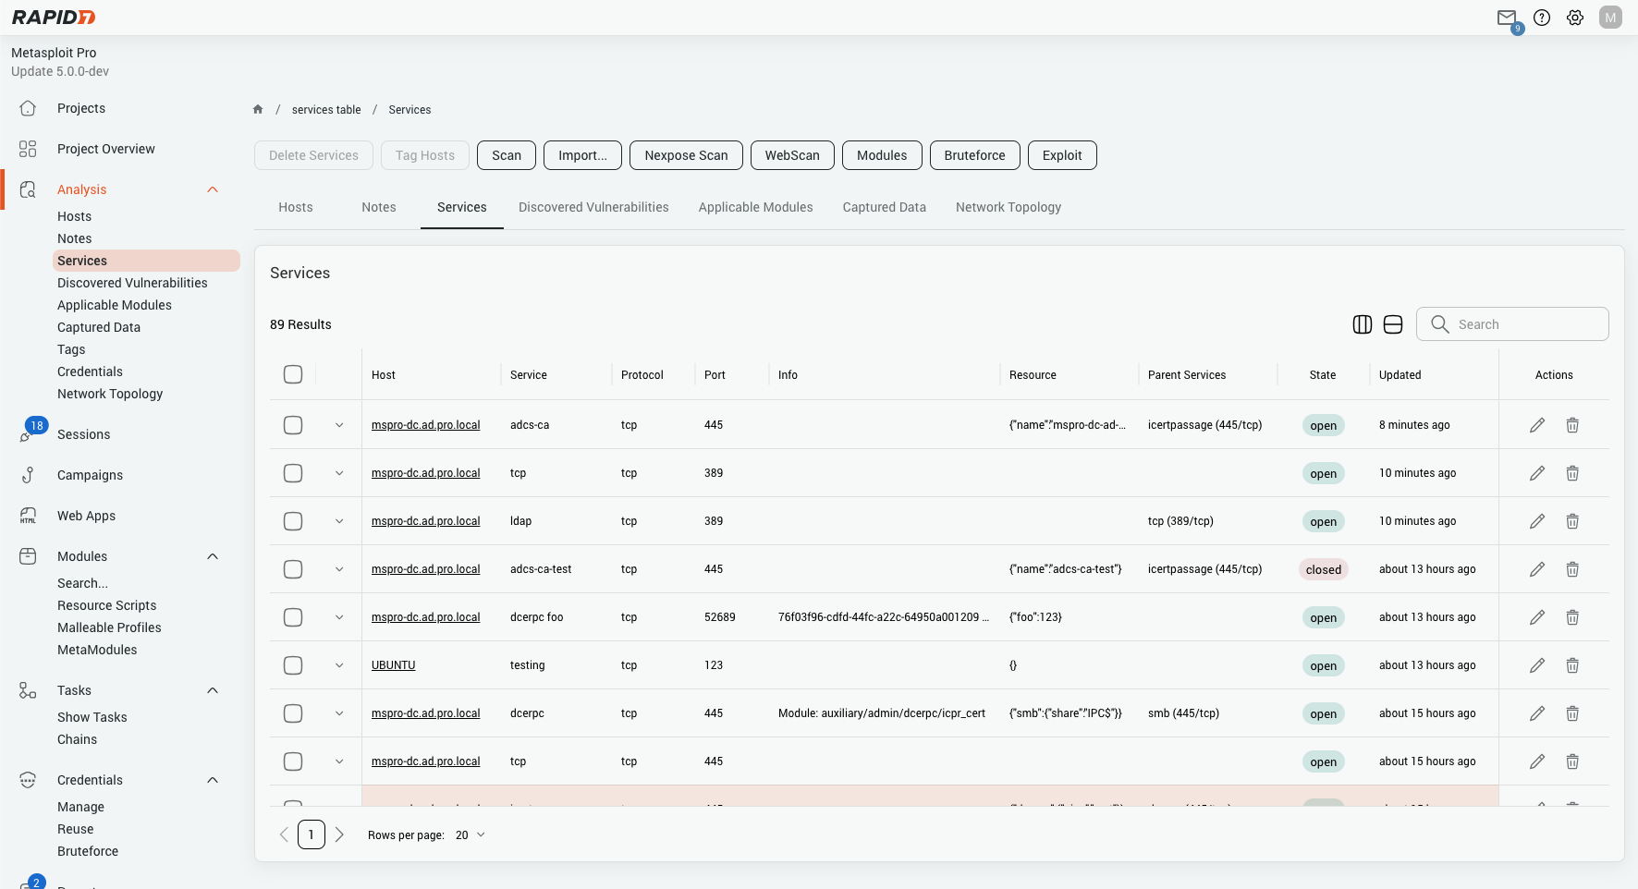Collapse the Modules sidebar section
Image resolution: width=1638 pixels, height=889 pixels.
(213, 556)
